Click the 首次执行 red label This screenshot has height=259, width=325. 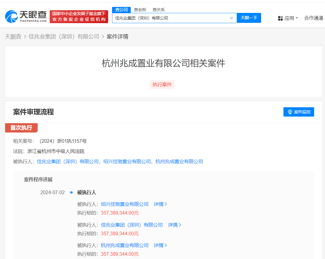21,128
